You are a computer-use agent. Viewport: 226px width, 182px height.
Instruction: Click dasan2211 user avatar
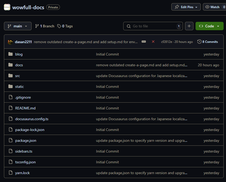coord(10,42)
